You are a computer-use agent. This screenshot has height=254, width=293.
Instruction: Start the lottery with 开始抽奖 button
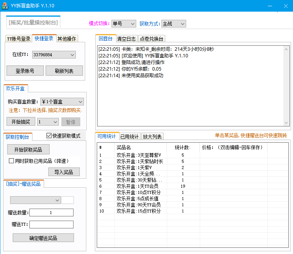(x=21, y=122)
